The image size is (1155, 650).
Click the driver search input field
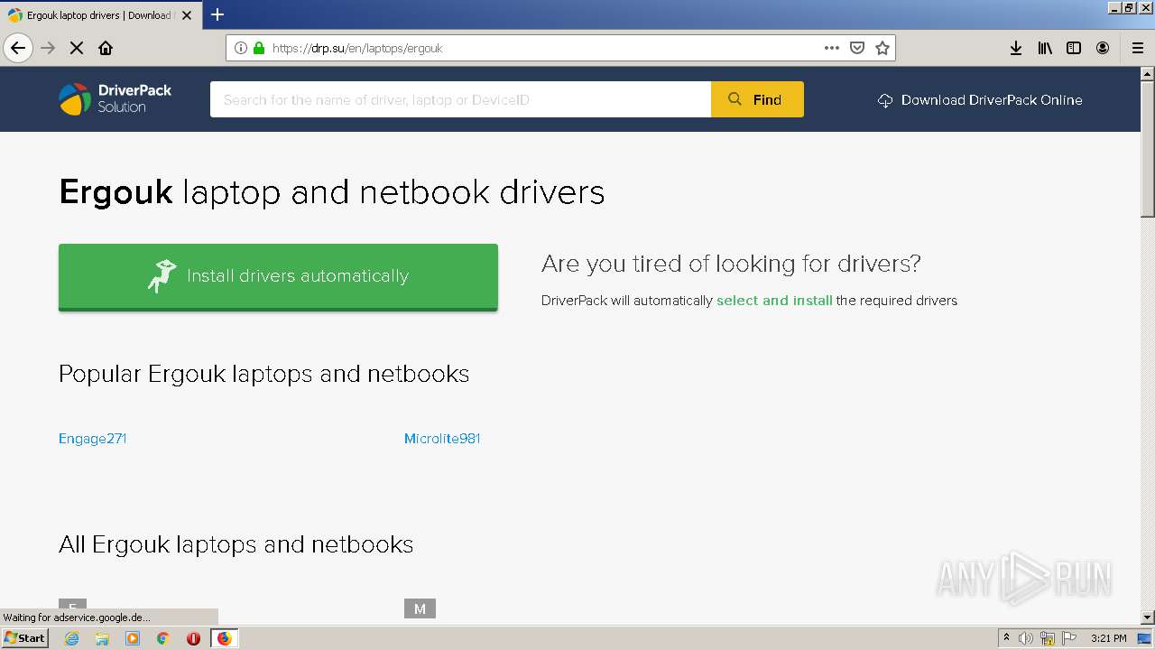point(460,99)
